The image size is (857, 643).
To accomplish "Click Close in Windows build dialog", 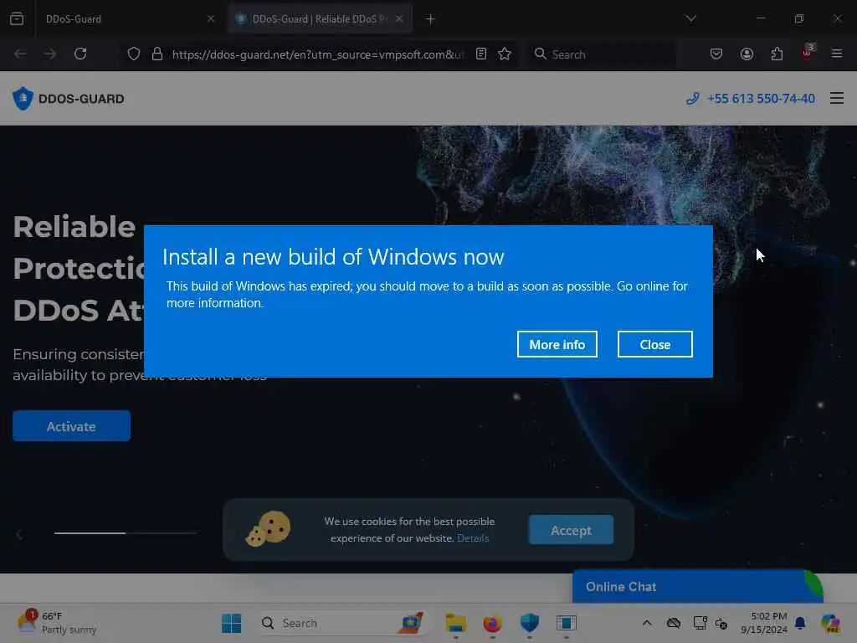I will pyautogui.click(x=654, y=344).
